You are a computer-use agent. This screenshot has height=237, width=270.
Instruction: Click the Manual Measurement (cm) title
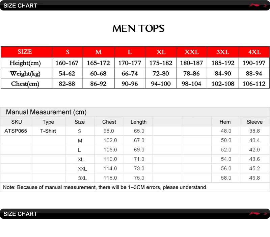[46, 112]
